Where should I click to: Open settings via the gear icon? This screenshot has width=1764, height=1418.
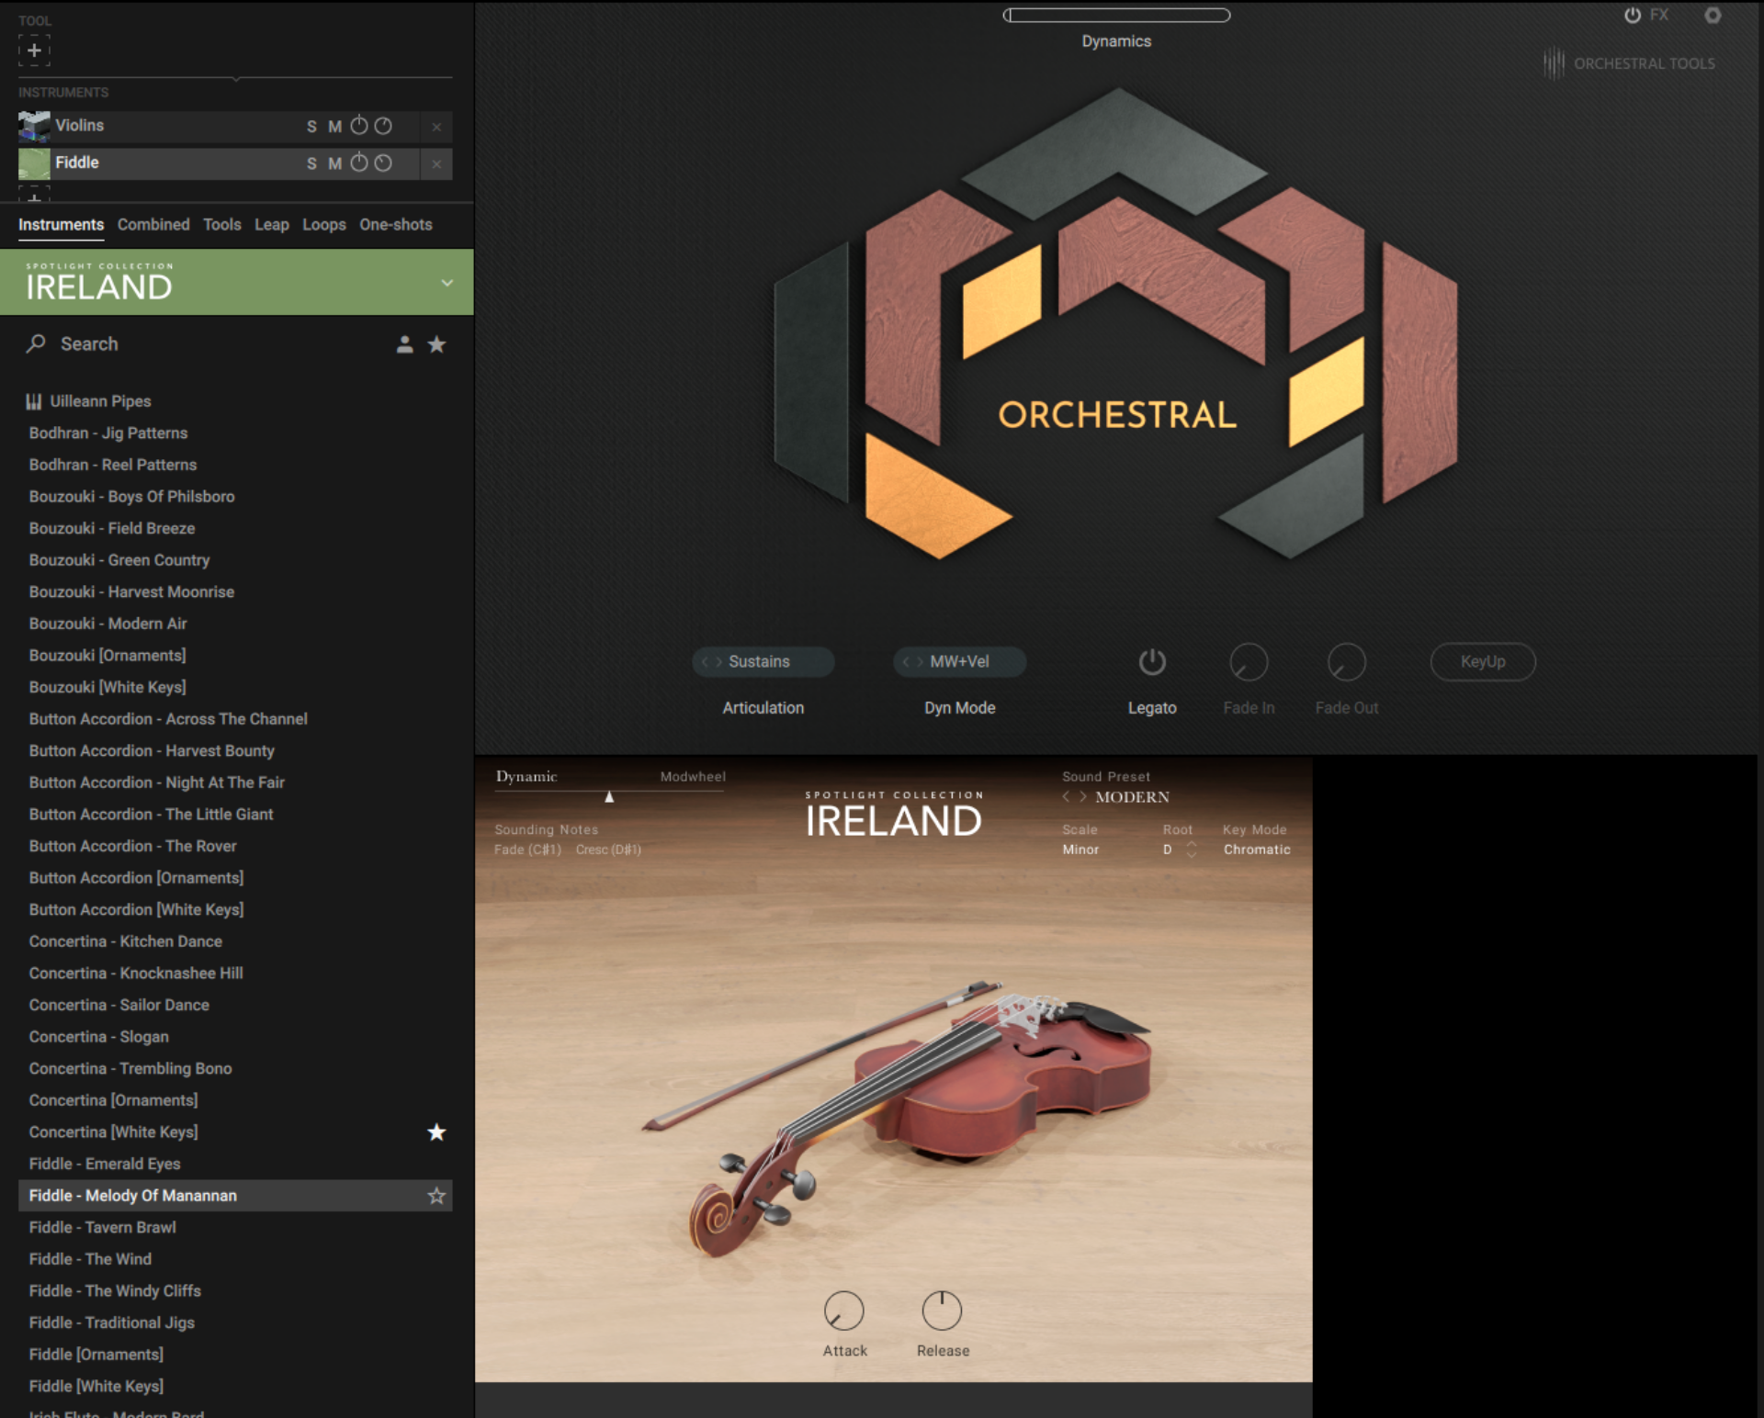[1714, 16]
